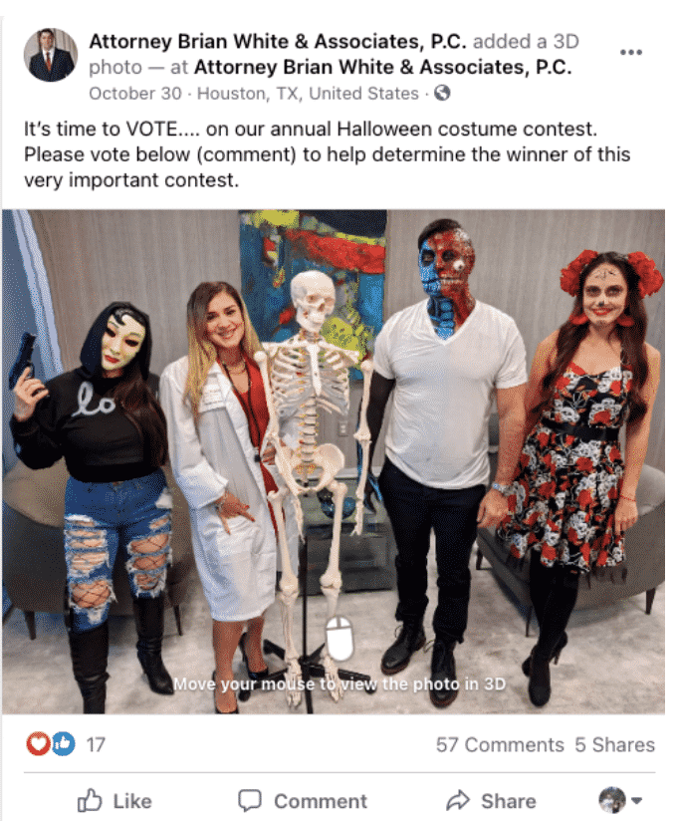This screenshot has height=821, width=677.
Task: Click the mouse icon on the 3D photo
Action: [x=339, y=638]
